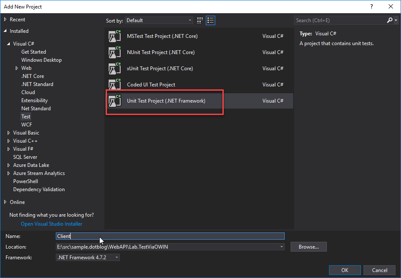The height and width of the screenshot is (278, 401).
Task: Select Unit Test Project (.NET Framework) template
Action: [x=199, y=100]
